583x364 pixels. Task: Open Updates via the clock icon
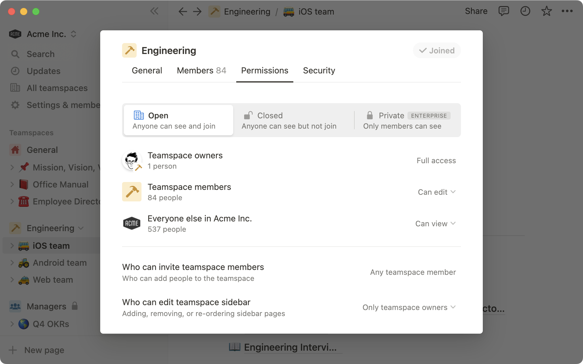15,71
